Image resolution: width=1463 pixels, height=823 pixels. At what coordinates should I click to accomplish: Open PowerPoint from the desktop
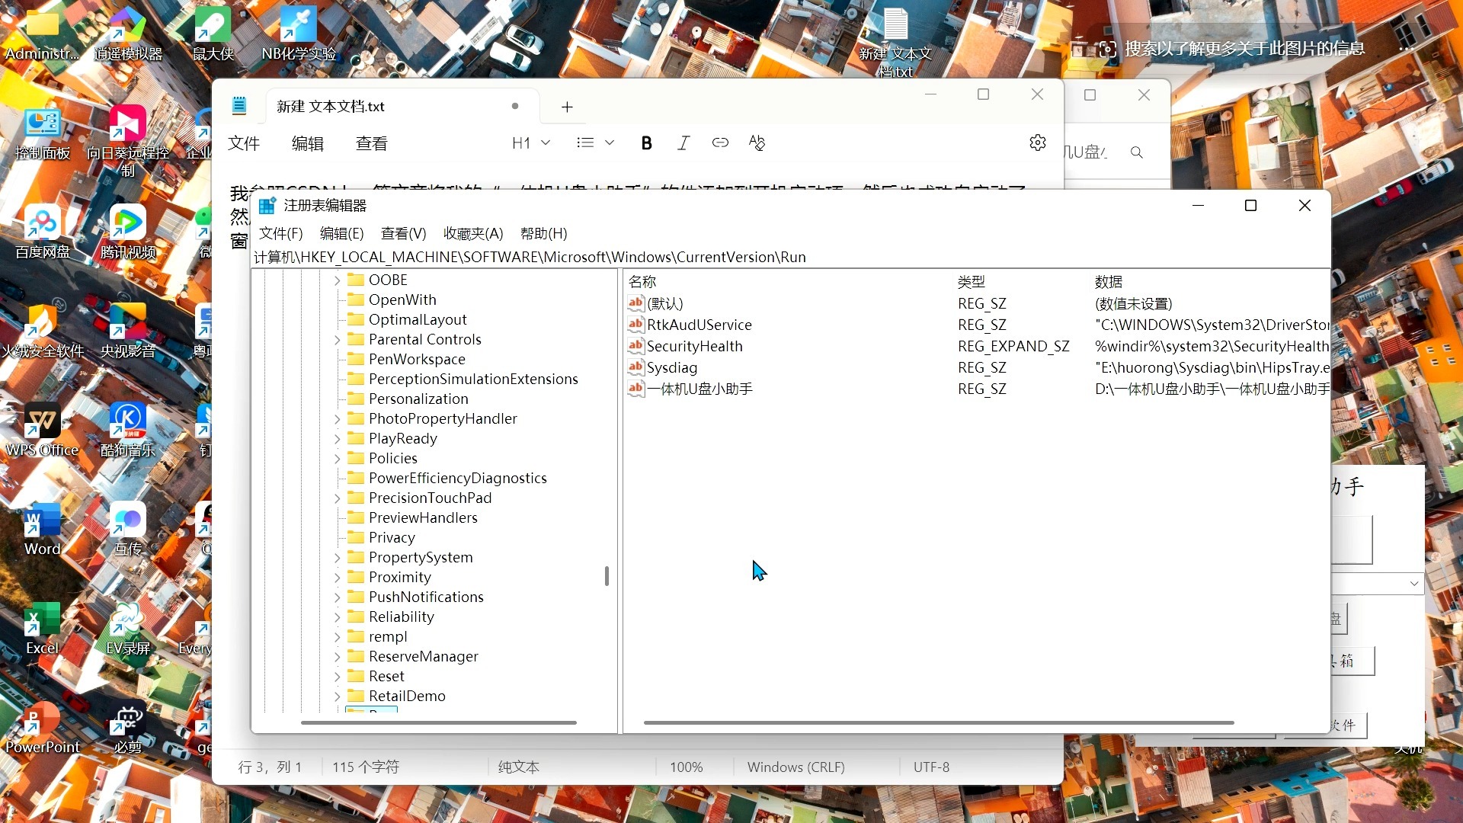(x=42, y=717)
